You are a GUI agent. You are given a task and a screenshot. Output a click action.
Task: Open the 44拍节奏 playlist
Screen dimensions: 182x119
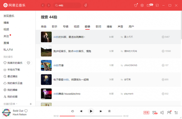click(59, 66)
